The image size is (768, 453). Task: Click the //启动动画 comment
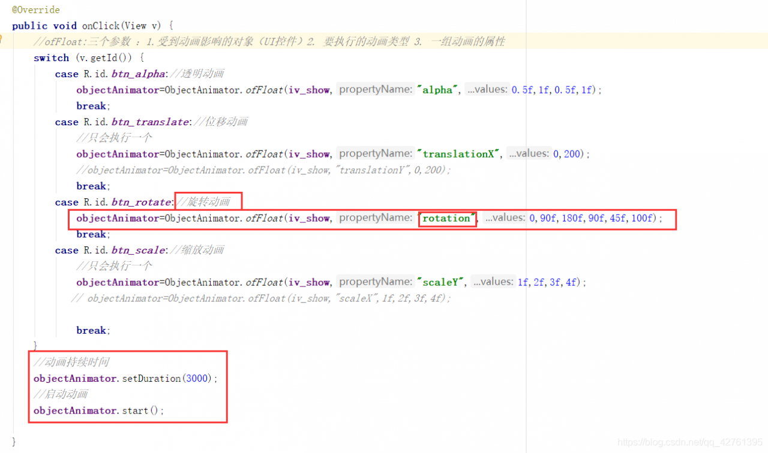(61, 394)
